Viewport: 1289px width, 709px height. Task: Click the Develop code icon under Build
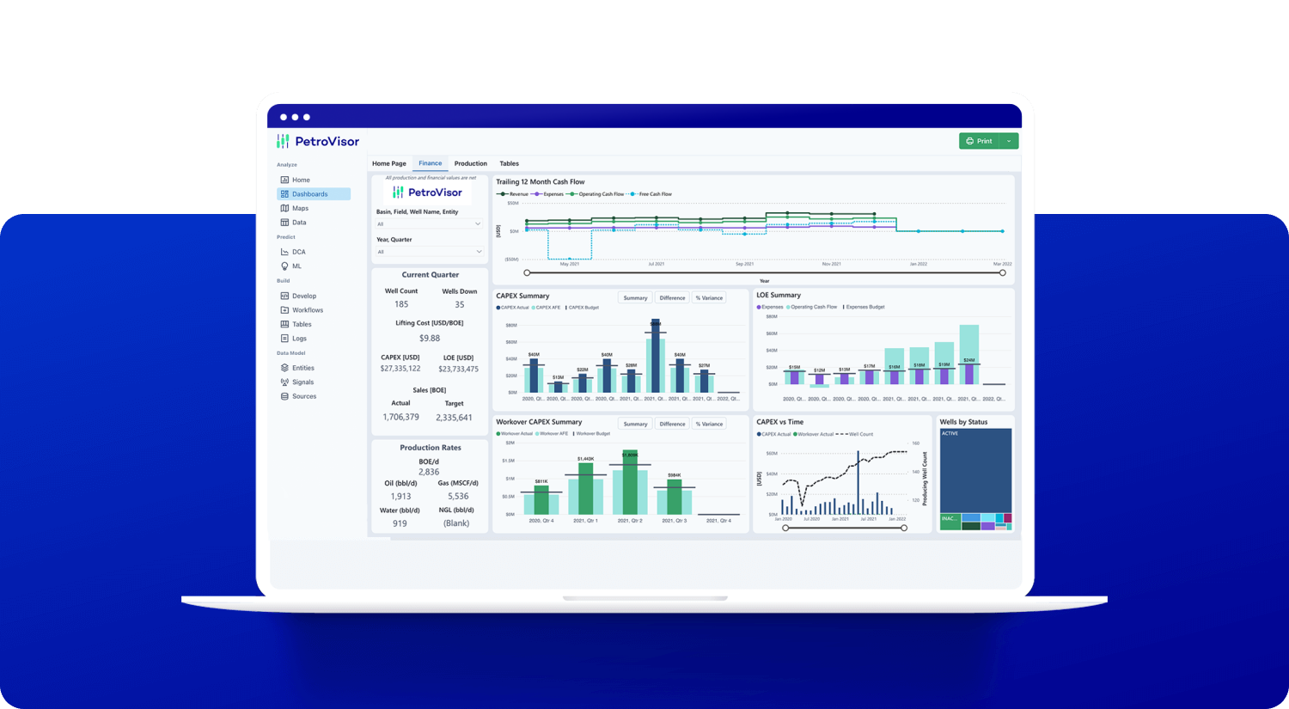(x=284, y=296)
